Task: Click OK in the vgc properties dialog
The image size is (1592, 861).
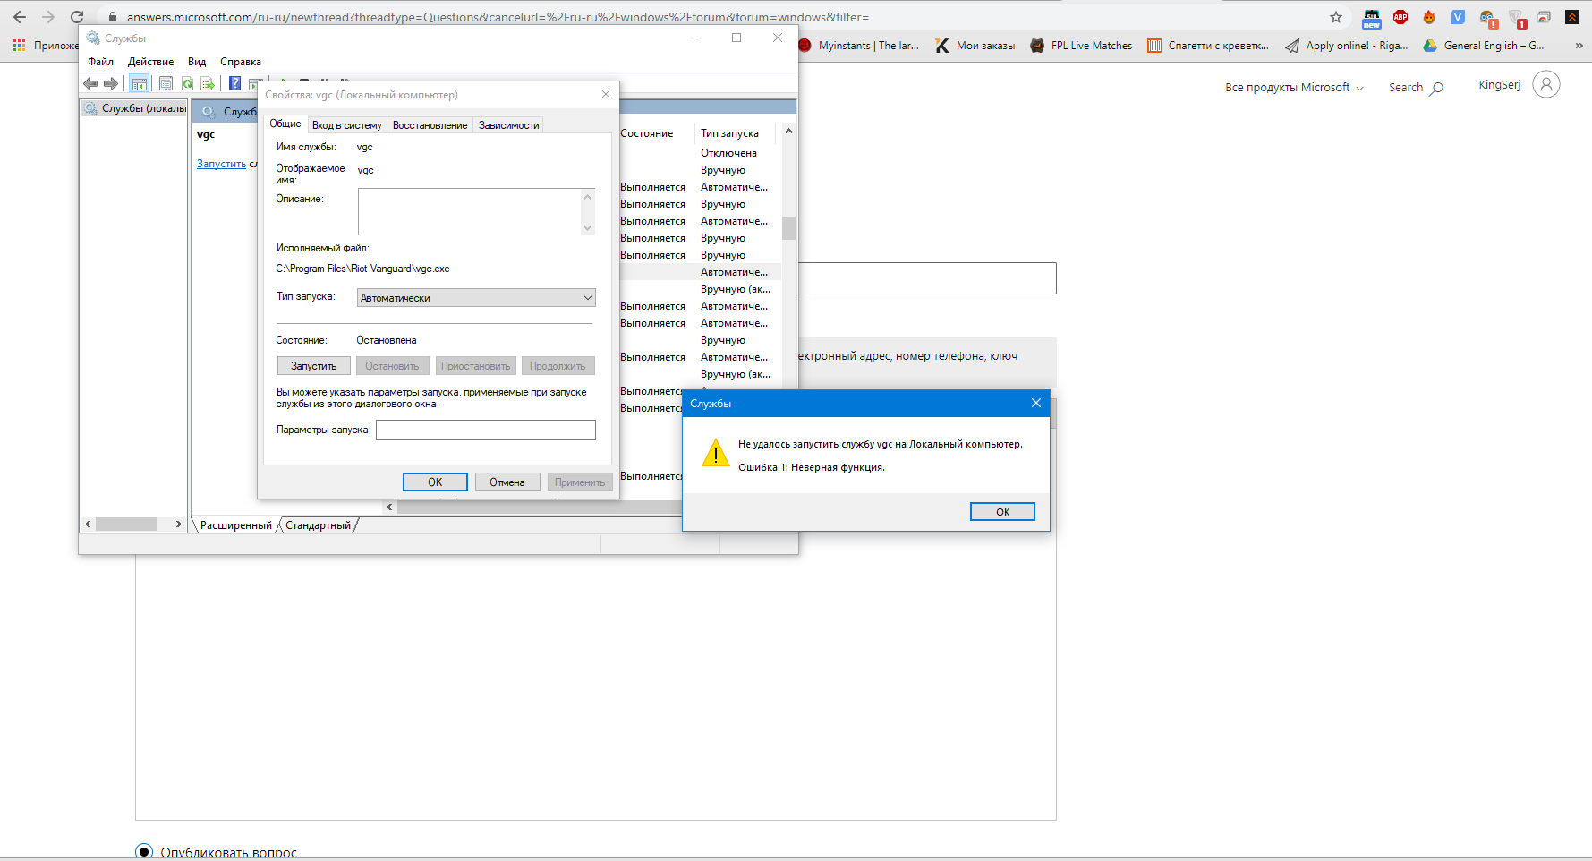Action: (x=435, y=482)
